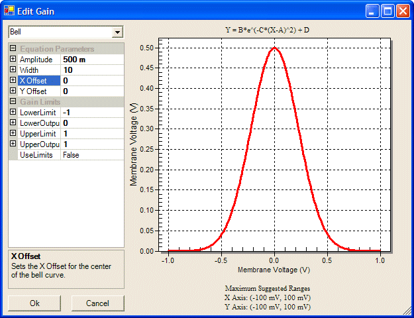Collapse the Gain Limits section

point(13,101)
